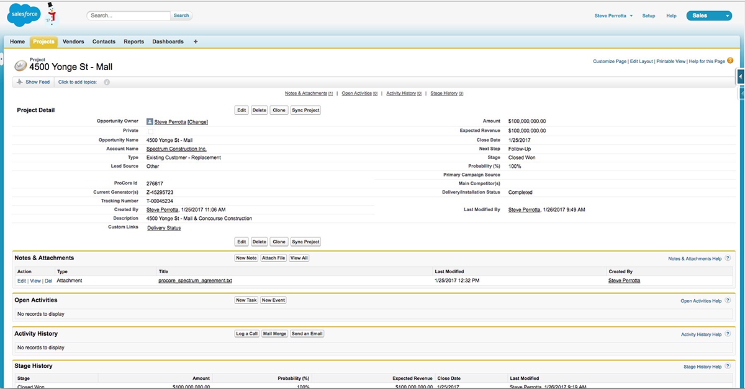The width and height of the screenshot is (745, 389).
Task: Click the plus icon to add a tab
Action: coord(196,42)
